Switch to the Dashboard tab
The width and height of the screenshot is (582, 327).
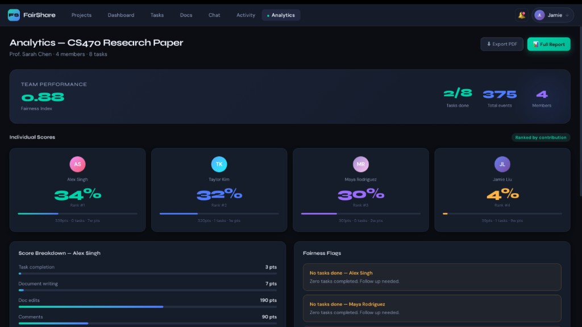pos(121,15)
